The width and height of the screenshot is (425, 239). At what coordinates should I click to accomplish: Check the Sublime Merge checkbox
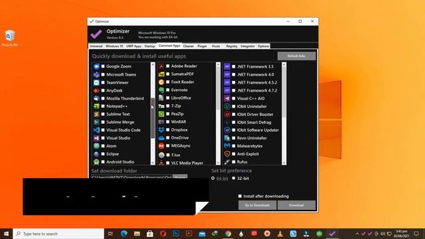click(103, 122)
